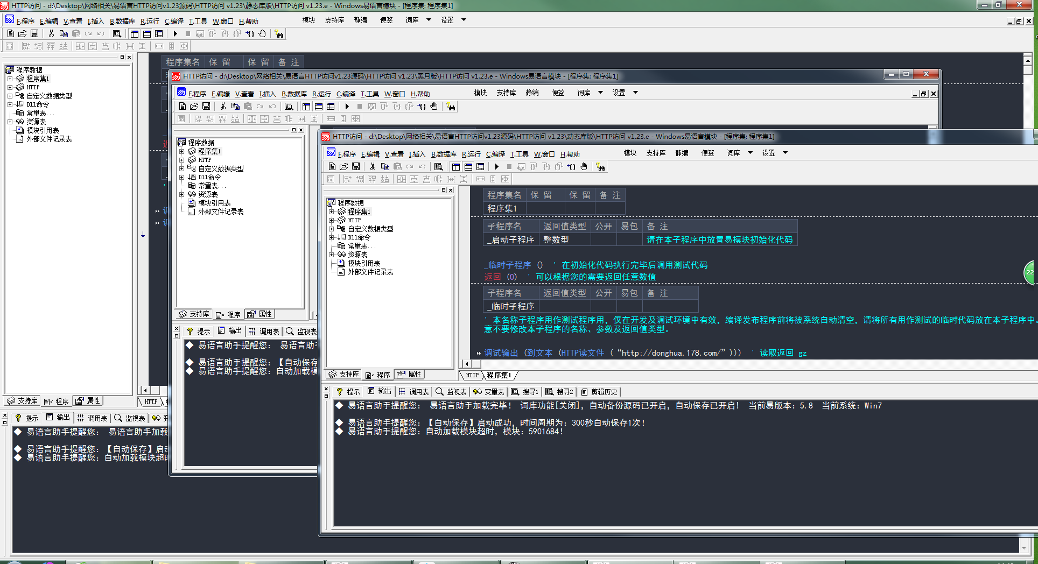Select HTTP code tab in 动态库版 window

point(472,375)
